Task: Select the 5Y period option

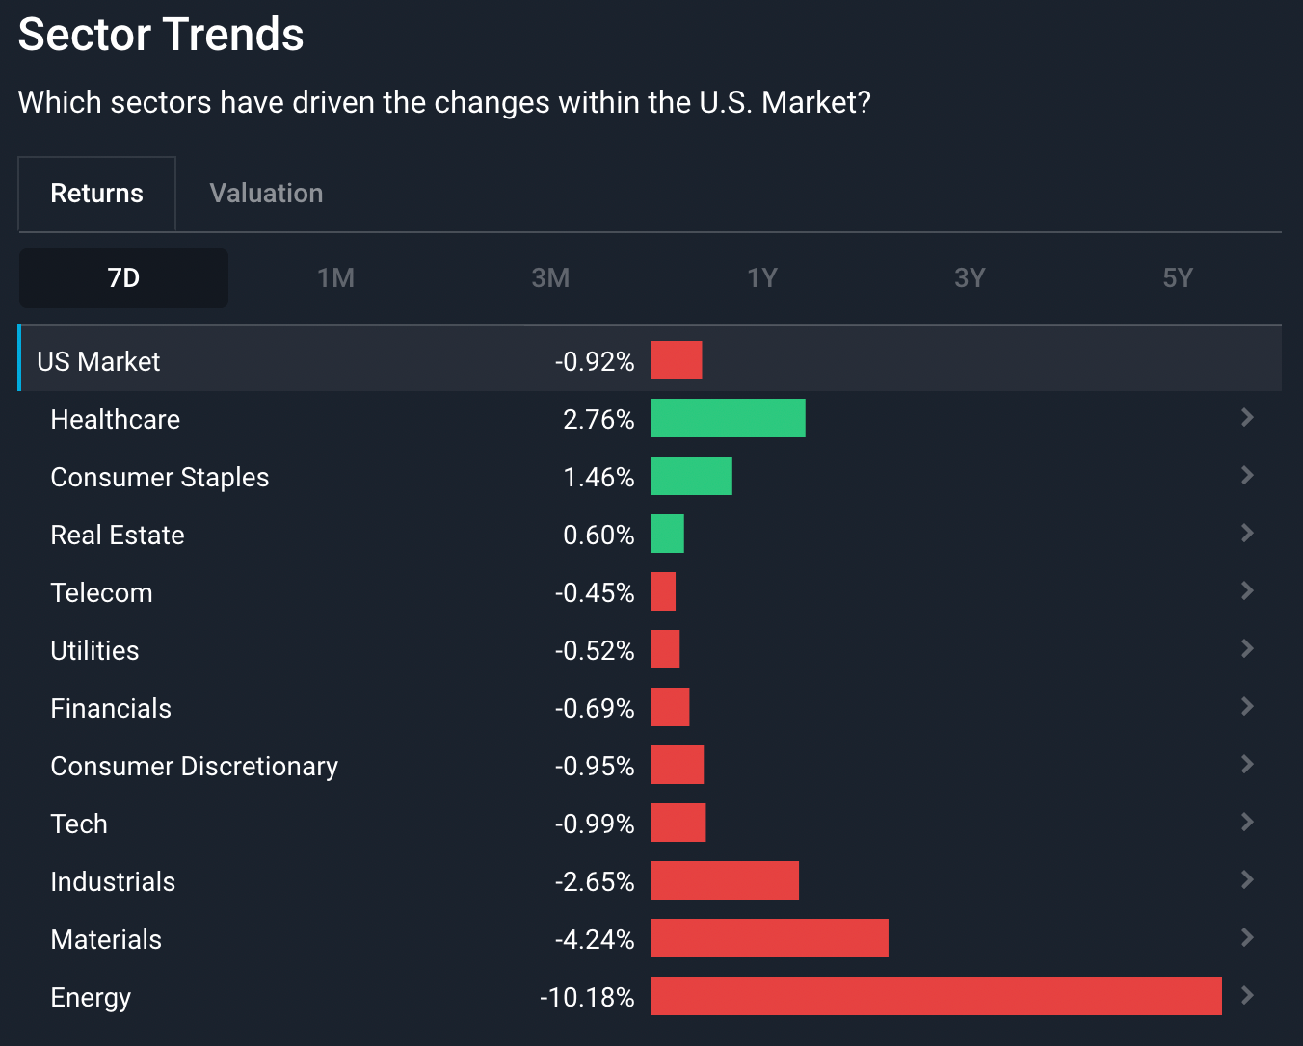Action: tap(1178, 278)
